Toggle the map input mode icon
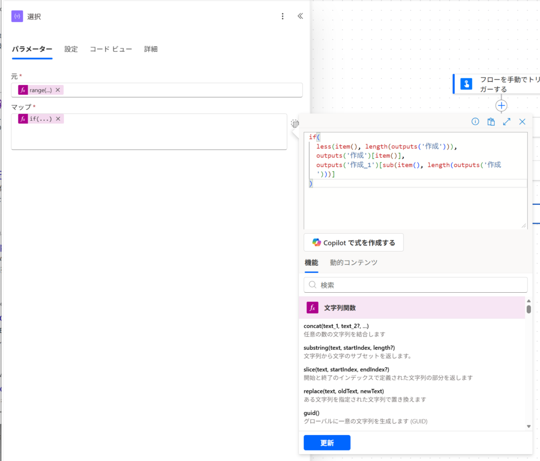The width and height of the screenshot is (540, 461). [295, 124]
